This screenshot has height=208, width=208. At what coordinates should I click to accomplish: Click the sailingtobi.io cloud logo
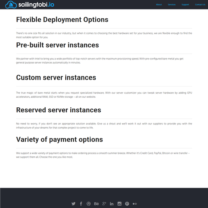click(11, 5)
